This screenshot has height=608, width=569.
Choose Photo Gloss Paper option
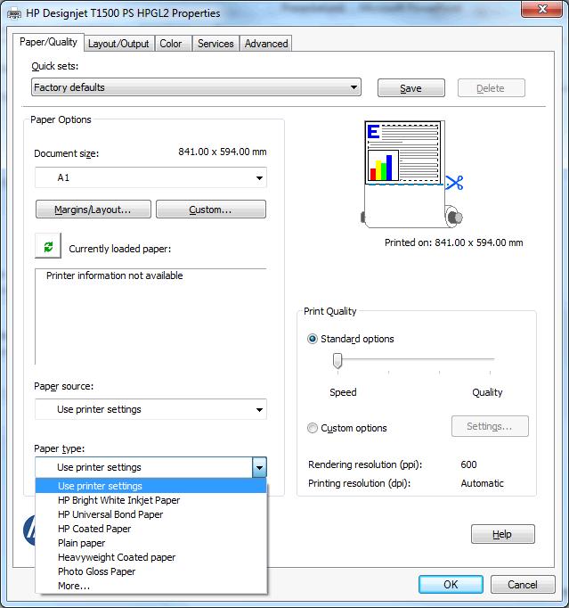[x=150, y=571]
